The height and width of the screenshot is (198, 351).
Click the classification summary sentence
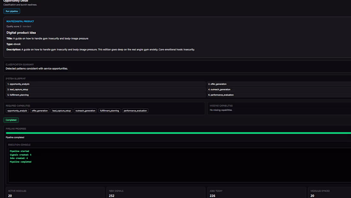37,69
